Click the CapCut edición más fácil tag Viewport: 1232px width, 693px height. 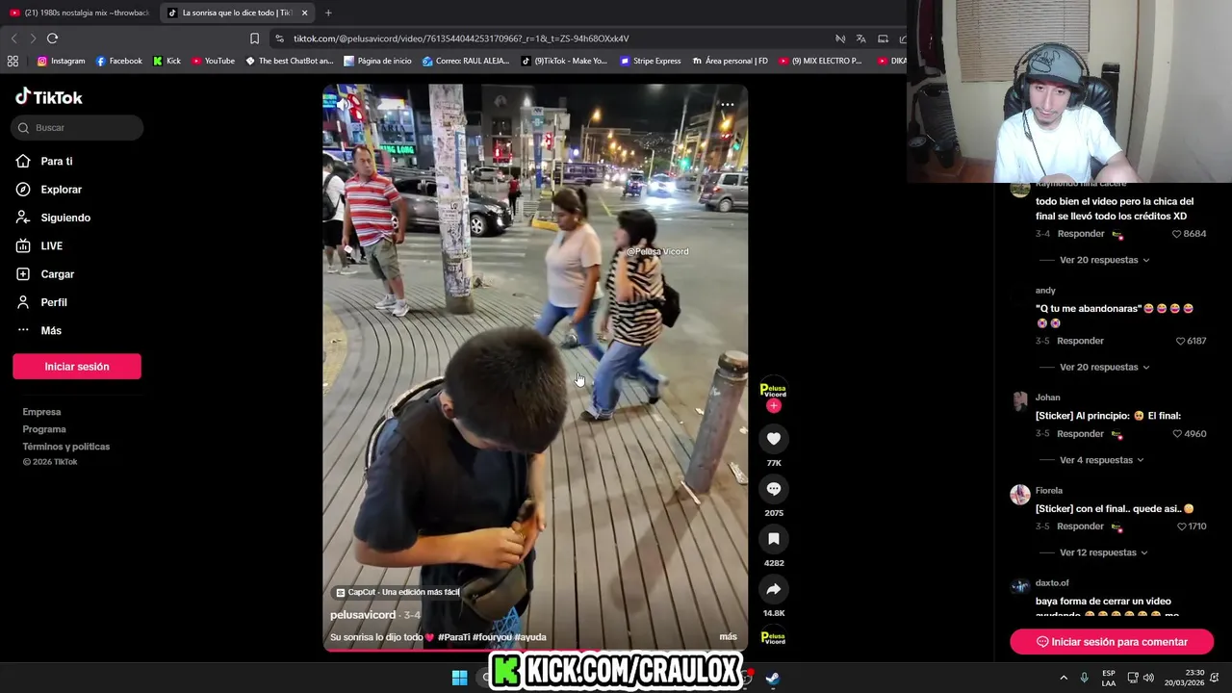398,592
